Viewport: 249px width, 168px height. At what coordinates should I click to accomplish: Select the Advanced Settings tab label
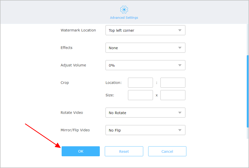pyautogui.click(x=124, y=18)
